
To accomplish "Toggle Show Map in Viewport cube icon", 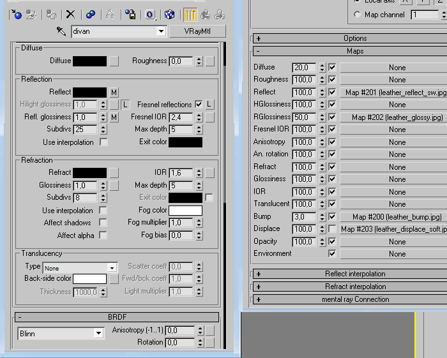I will [x=169, y=14].
